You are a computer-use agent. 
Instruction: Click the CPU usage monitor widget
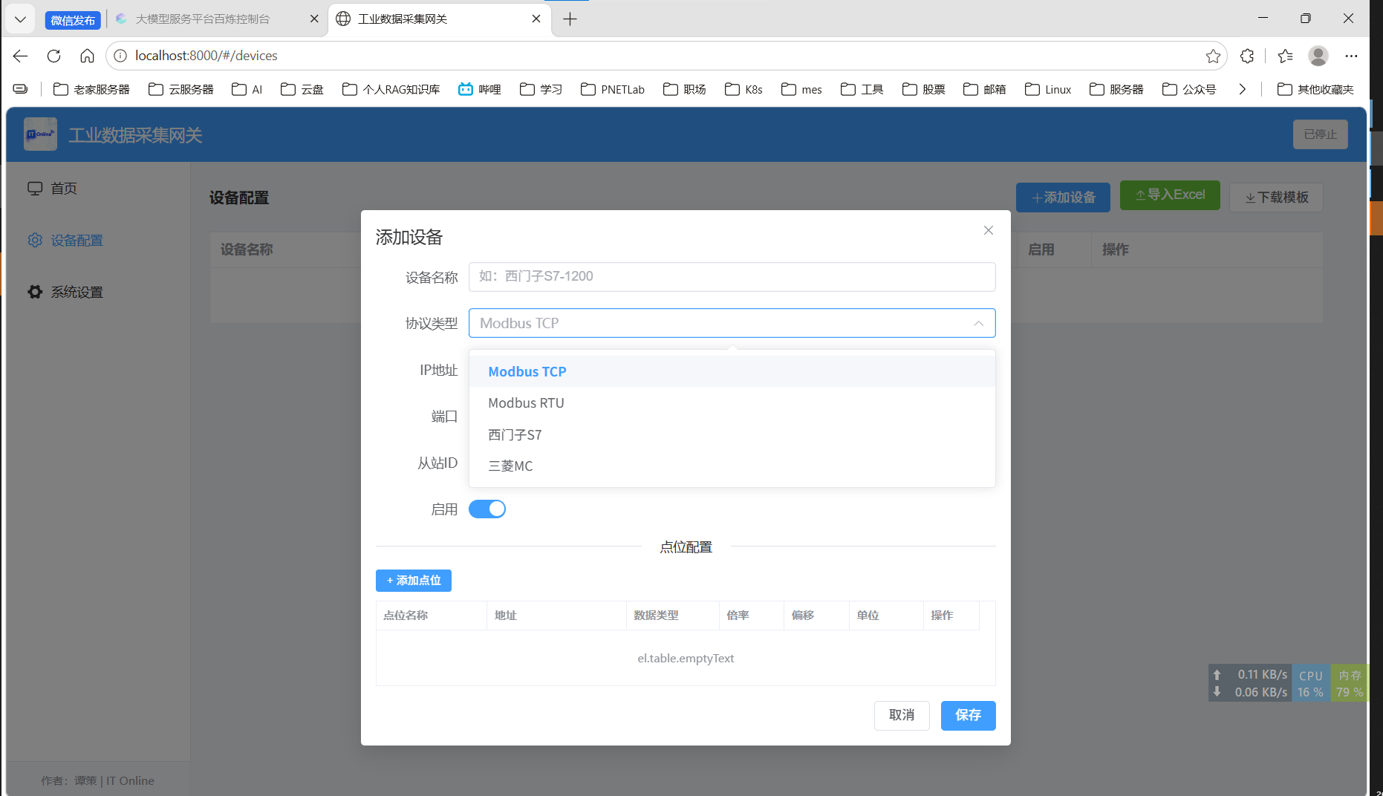(1311, 683)
